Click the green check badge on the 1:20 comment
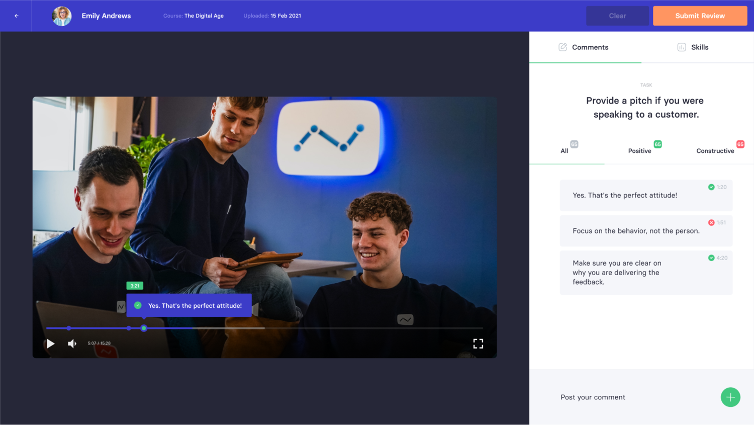The height and width of the screenshot is (425, 754). point(711,187)
